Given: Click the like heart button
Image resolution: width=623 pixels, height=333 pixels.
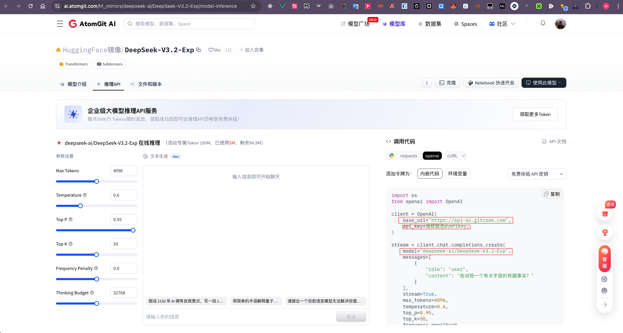Looking at the screenshot, I should pos(215,50).
